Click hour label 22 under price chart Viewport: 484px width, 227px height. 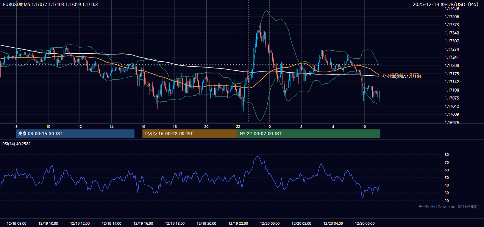[238, 126]
